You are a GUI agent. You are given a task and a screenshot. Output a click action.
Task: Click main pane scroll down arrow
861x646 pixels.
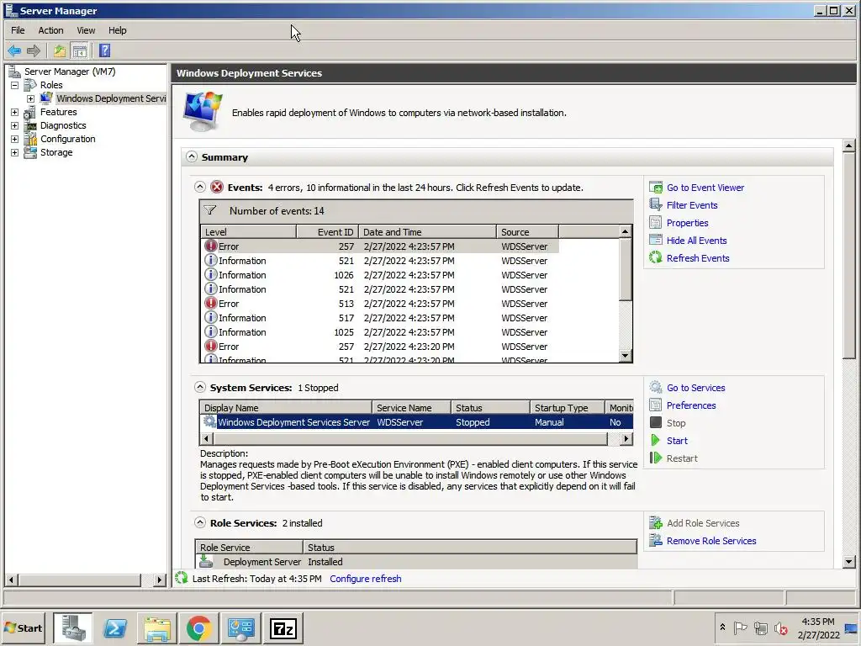[x=849, y=561]
